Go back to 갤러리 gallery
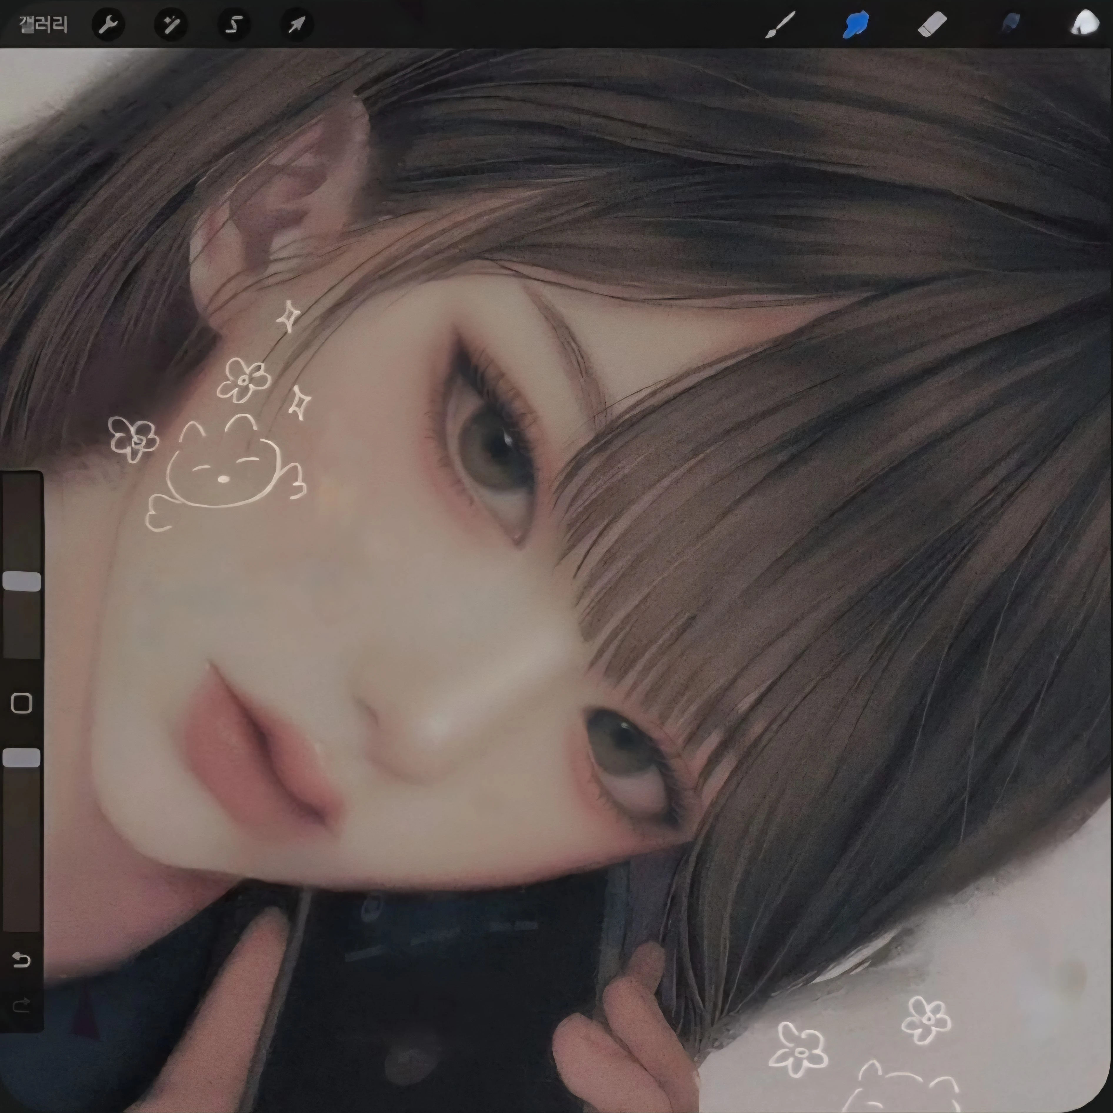This screenshot has width=1113, height=1113. click(43, 25)
